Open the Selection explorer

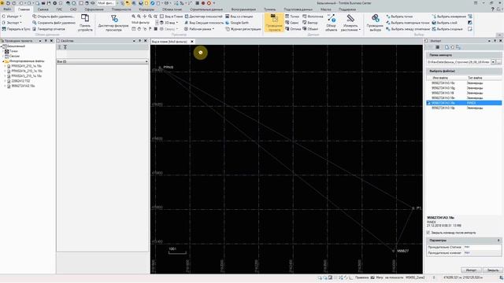pos(375,23)
